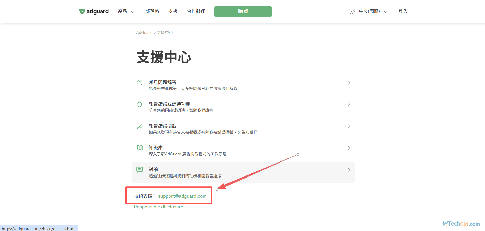
Task: Click the question mark FAQ icon
Action: (140, 83)
